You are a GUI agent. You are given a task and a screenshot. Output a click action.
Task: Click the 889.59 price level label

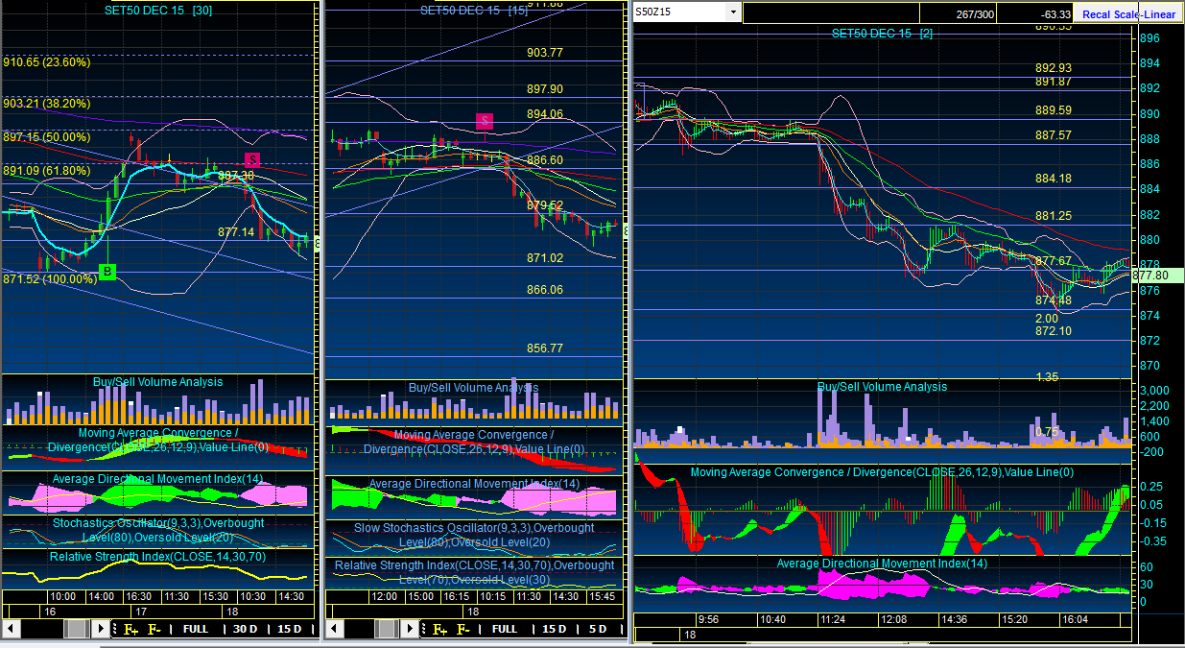(x=1054, y=110)
